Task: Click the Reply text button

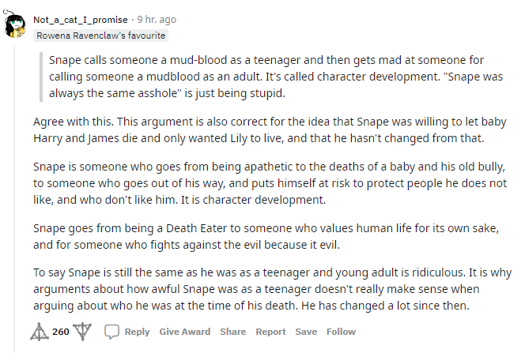Action: coord(137,332)
